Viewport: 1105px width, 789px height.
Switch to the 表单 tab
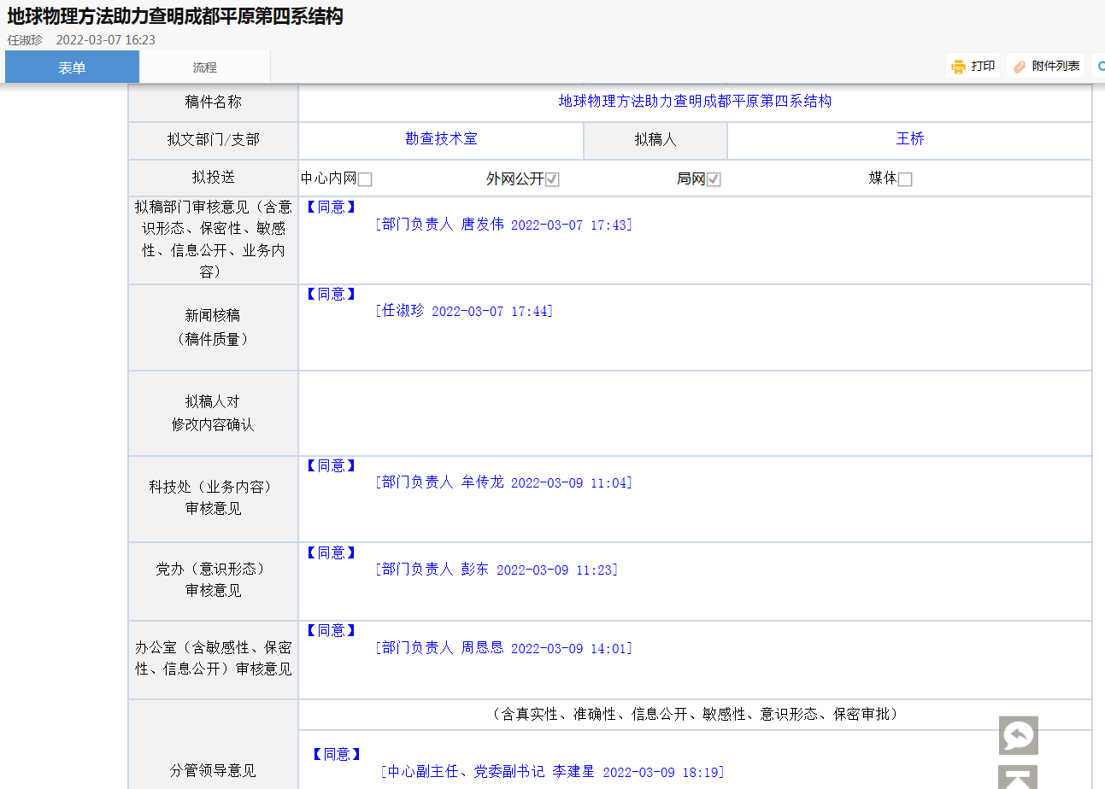point(72,67)
